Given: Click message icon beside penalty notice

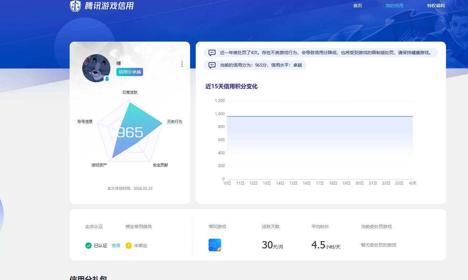Looking at the screenshot, I should (x=212, y=53).
